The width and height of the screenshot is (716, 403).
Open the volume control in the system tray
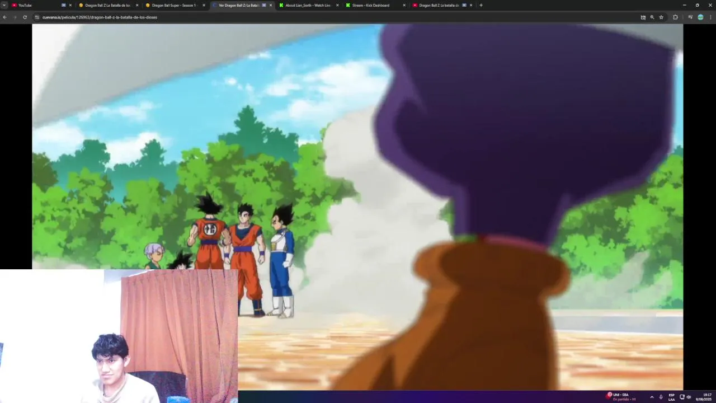pos(689,397)
